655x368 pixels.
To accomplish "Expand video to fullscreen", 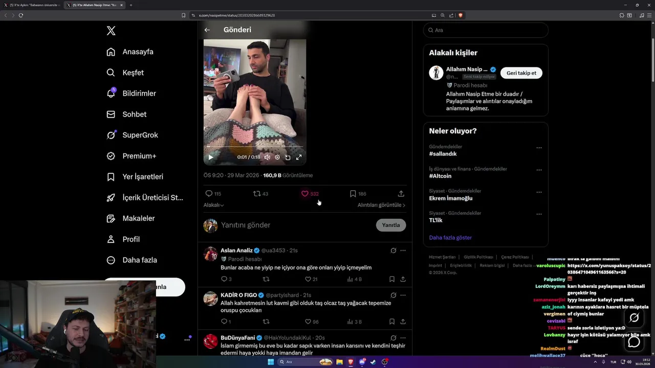I will (x=299, y=157).
